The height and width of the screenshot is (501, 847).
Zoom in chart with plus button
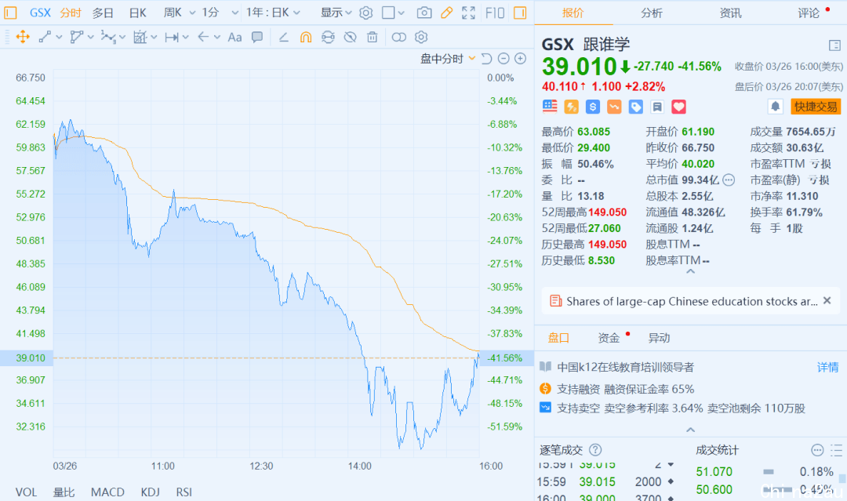[x=520, y=58]
